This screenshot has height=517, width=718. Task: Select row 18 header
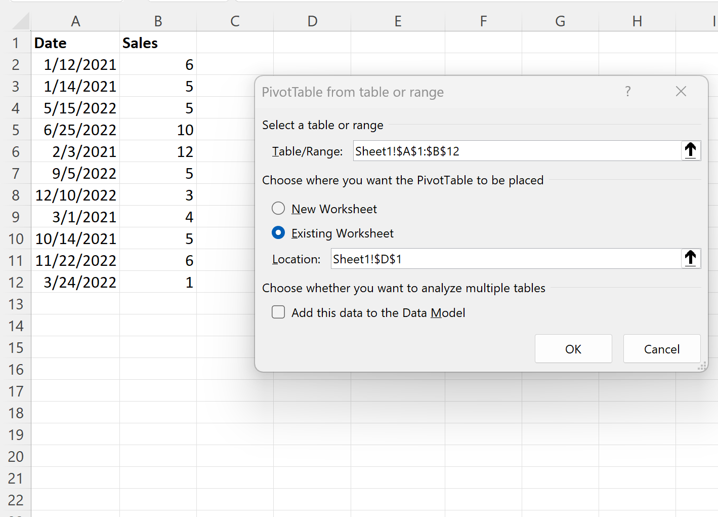tap(16, 413)
